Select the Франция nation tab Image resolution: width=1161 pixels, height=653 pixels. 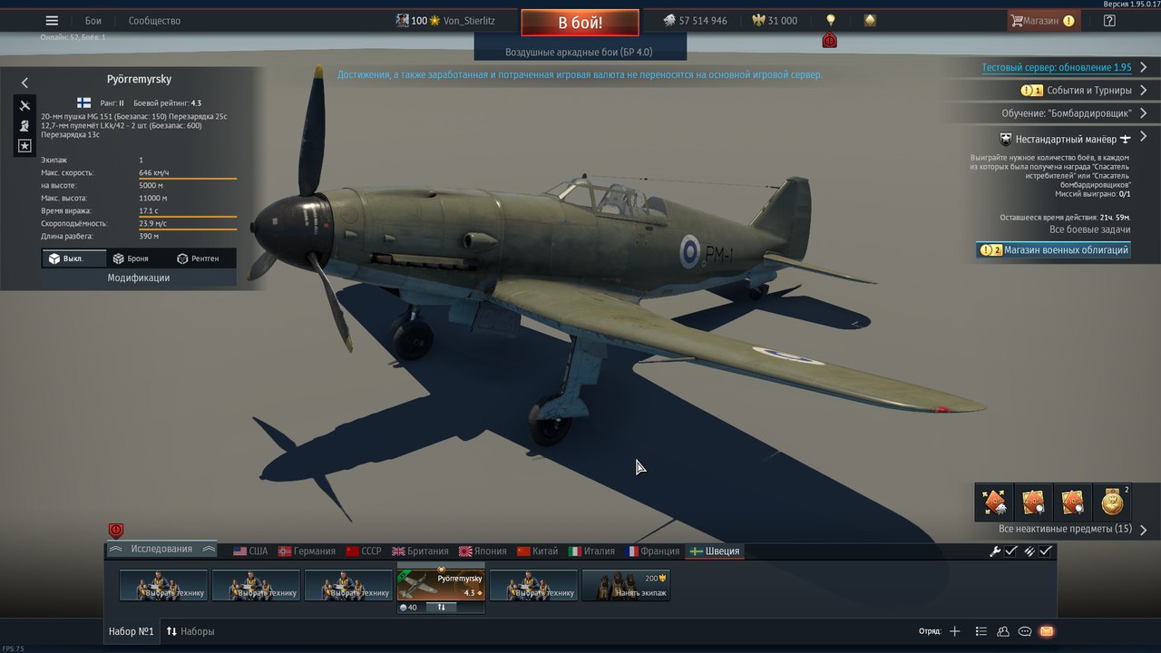652,551
